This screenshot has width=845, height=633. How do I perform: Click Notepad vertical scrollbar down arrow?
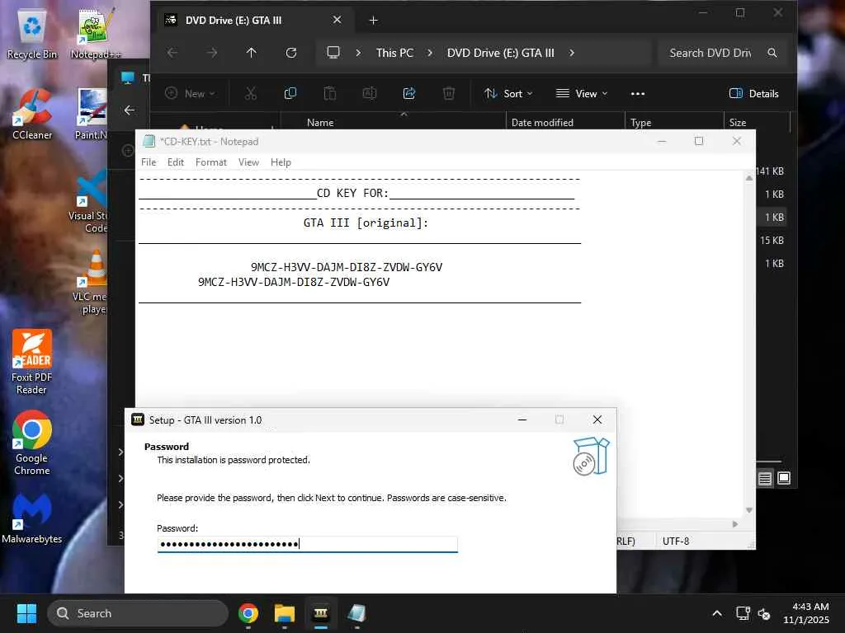click(x=748, y=510)
